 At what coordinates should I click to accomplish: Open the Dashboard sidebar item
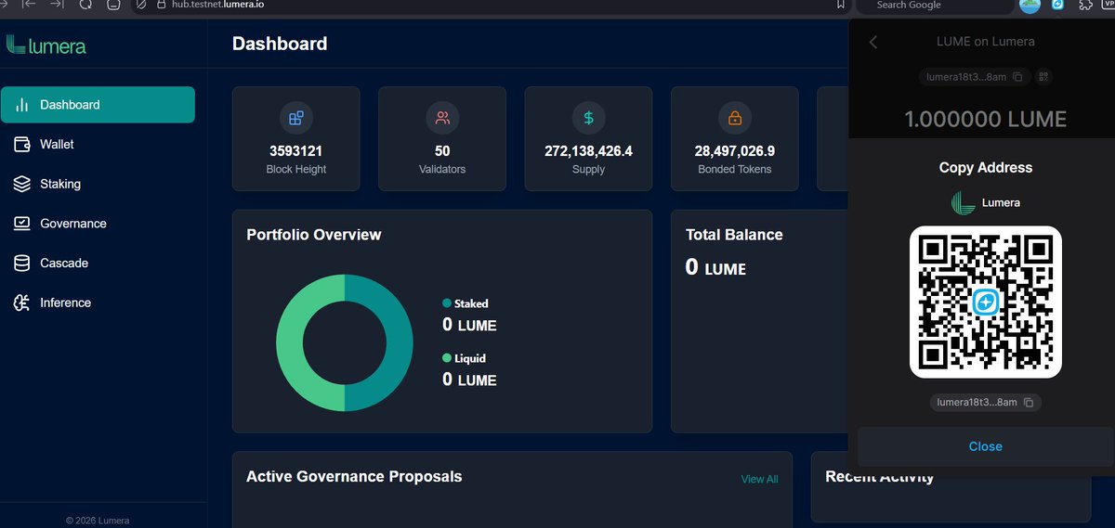pyautogui.click(x=98, y=105)
